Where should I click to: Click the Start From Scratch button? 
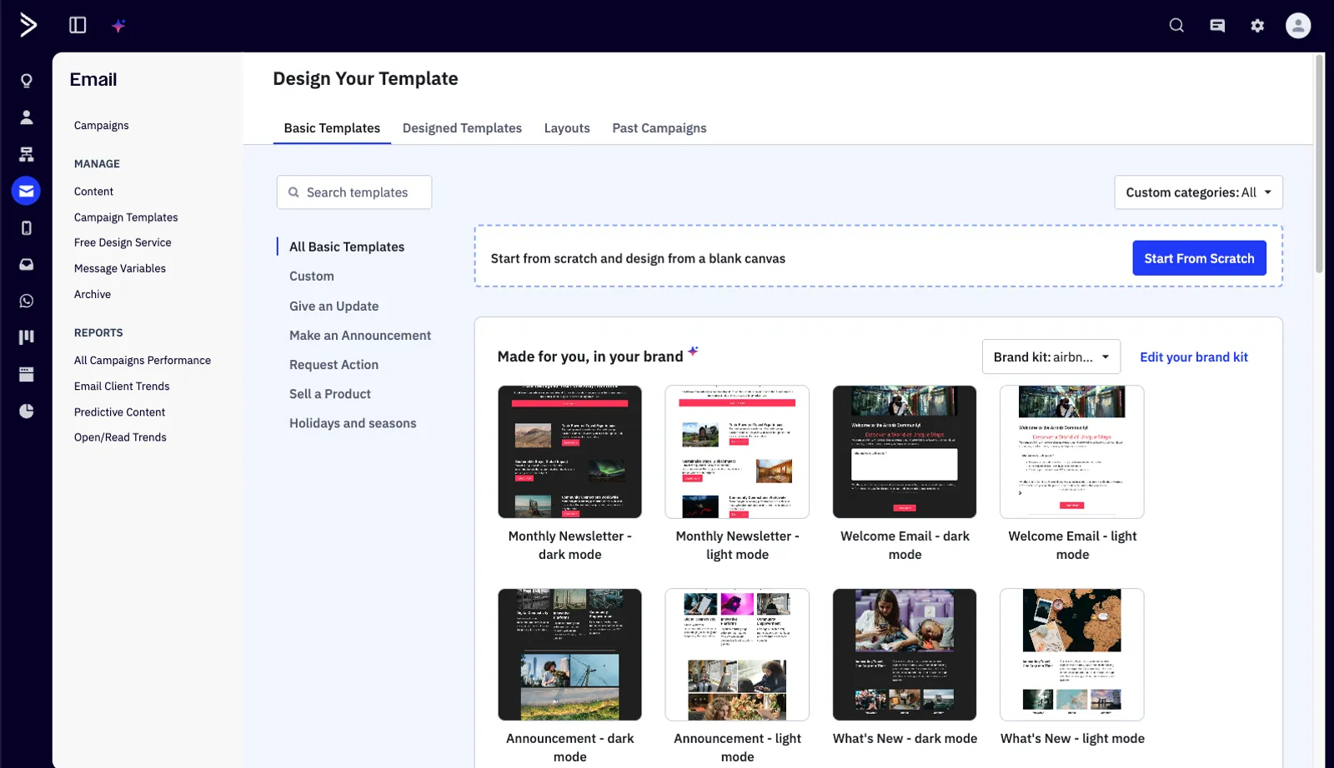coord(1199,258)
